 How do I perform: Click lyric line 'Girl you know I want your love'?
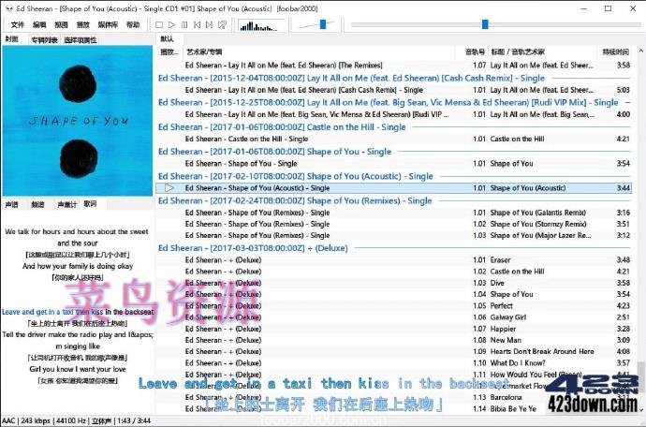[78, 369]
